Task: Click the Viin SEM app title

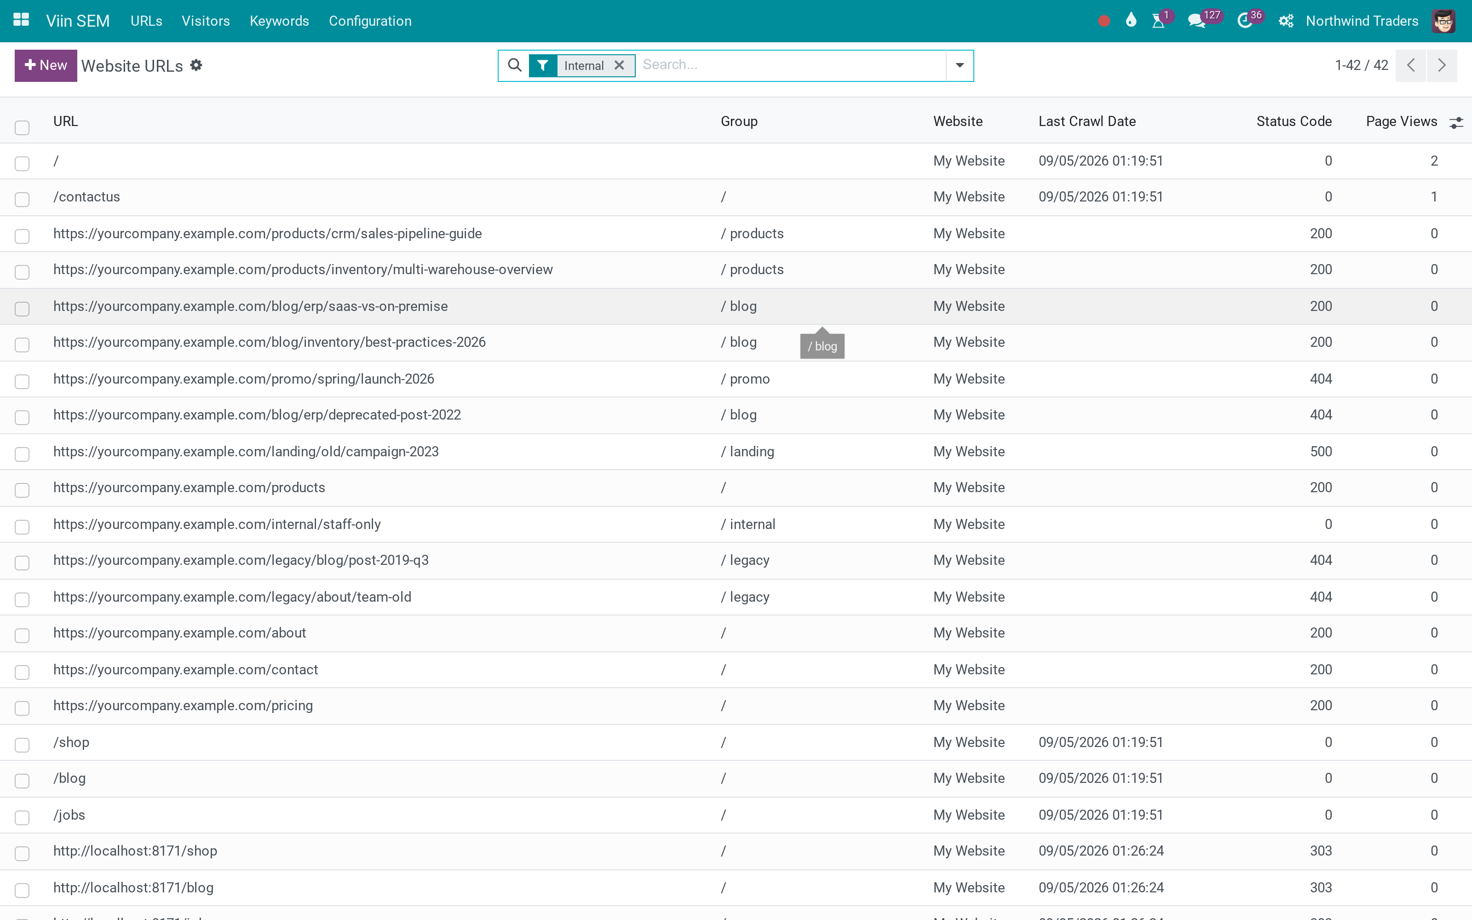Action: click(x=78, y=21)
